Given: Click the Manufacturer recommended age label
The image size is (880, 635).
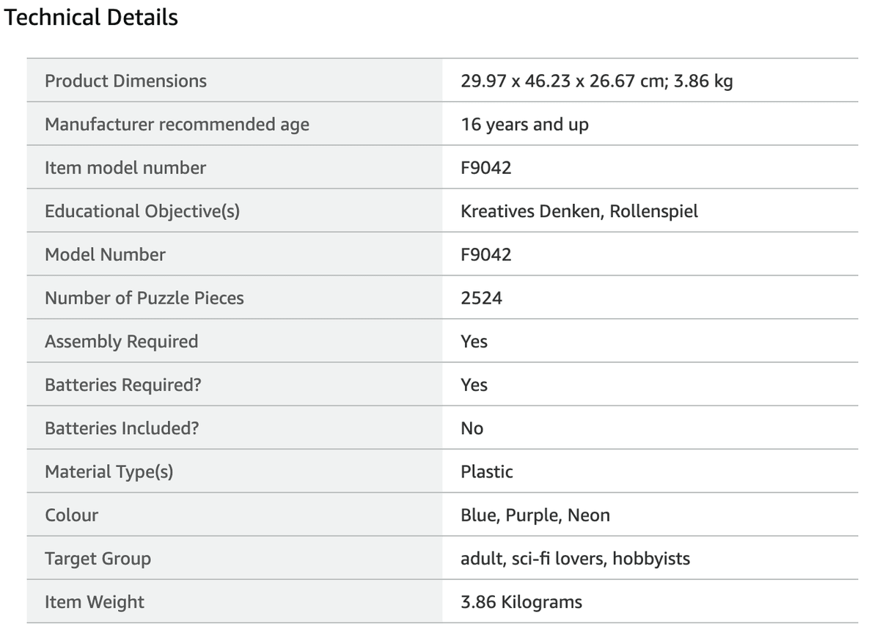Looking at the screenshot, I should [x=177, y=125].
